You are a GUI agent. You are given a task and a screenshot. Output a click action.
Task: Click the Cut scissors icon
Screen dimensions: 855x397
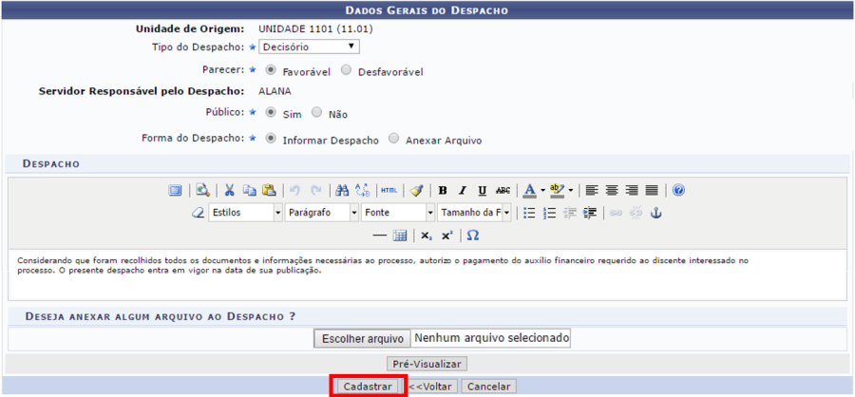tap(229, 190)
